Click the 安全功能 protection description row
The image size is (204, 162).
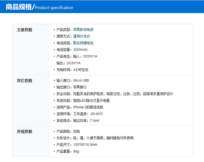(x=115, y=94)
